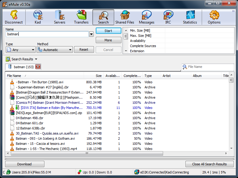Click the Min. Size [MB] value field
Image resolution: width=238 pixels, height=178 pixels.
tap(199, 30)
